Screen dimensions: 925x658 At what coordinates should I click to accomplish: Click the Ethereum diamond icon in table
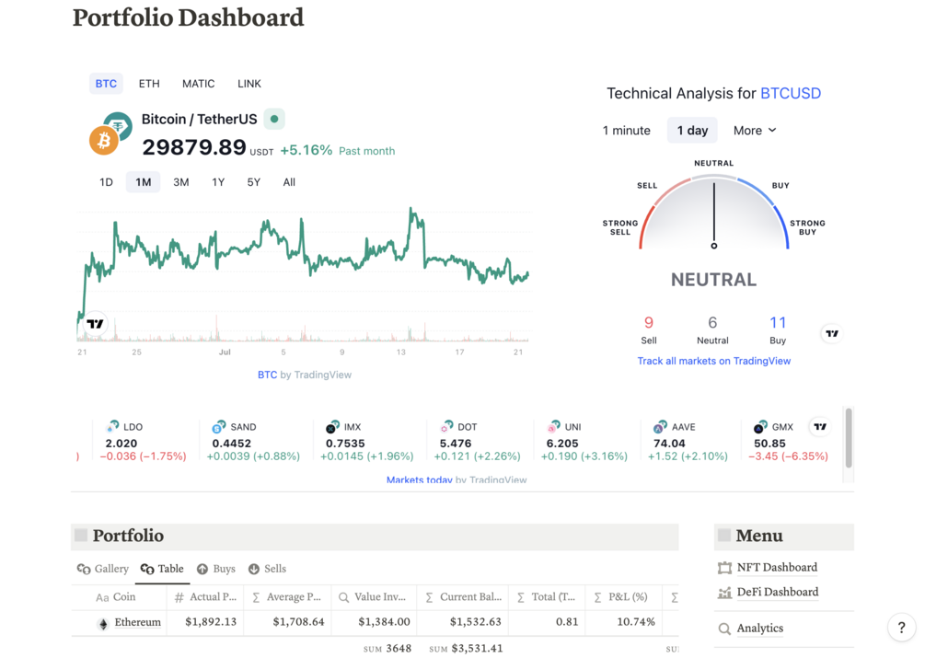[103, 624]
